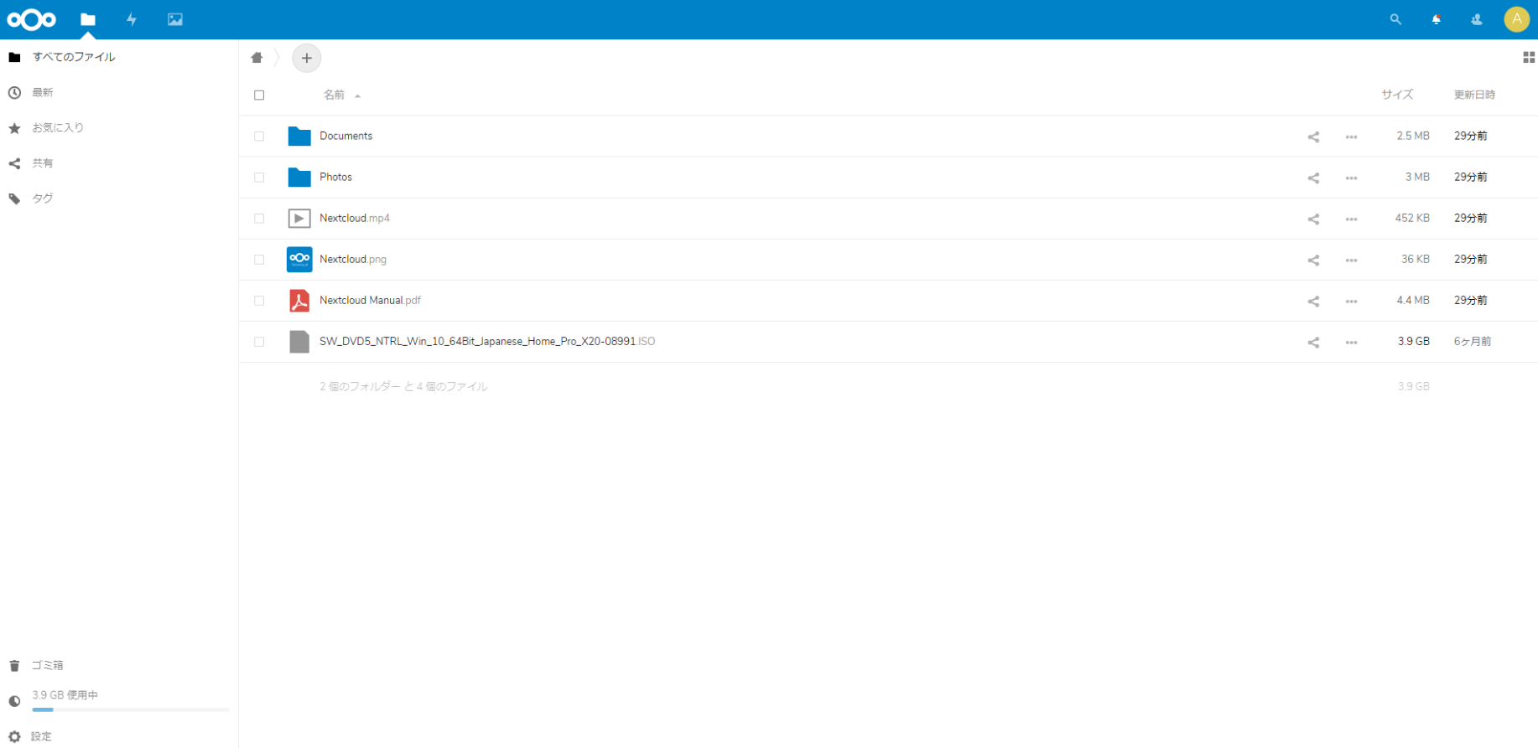This screenshot has height=748, width=1538.
Task: Click the Nextcloud Manual PDF icon
Action: coord(299,300)
